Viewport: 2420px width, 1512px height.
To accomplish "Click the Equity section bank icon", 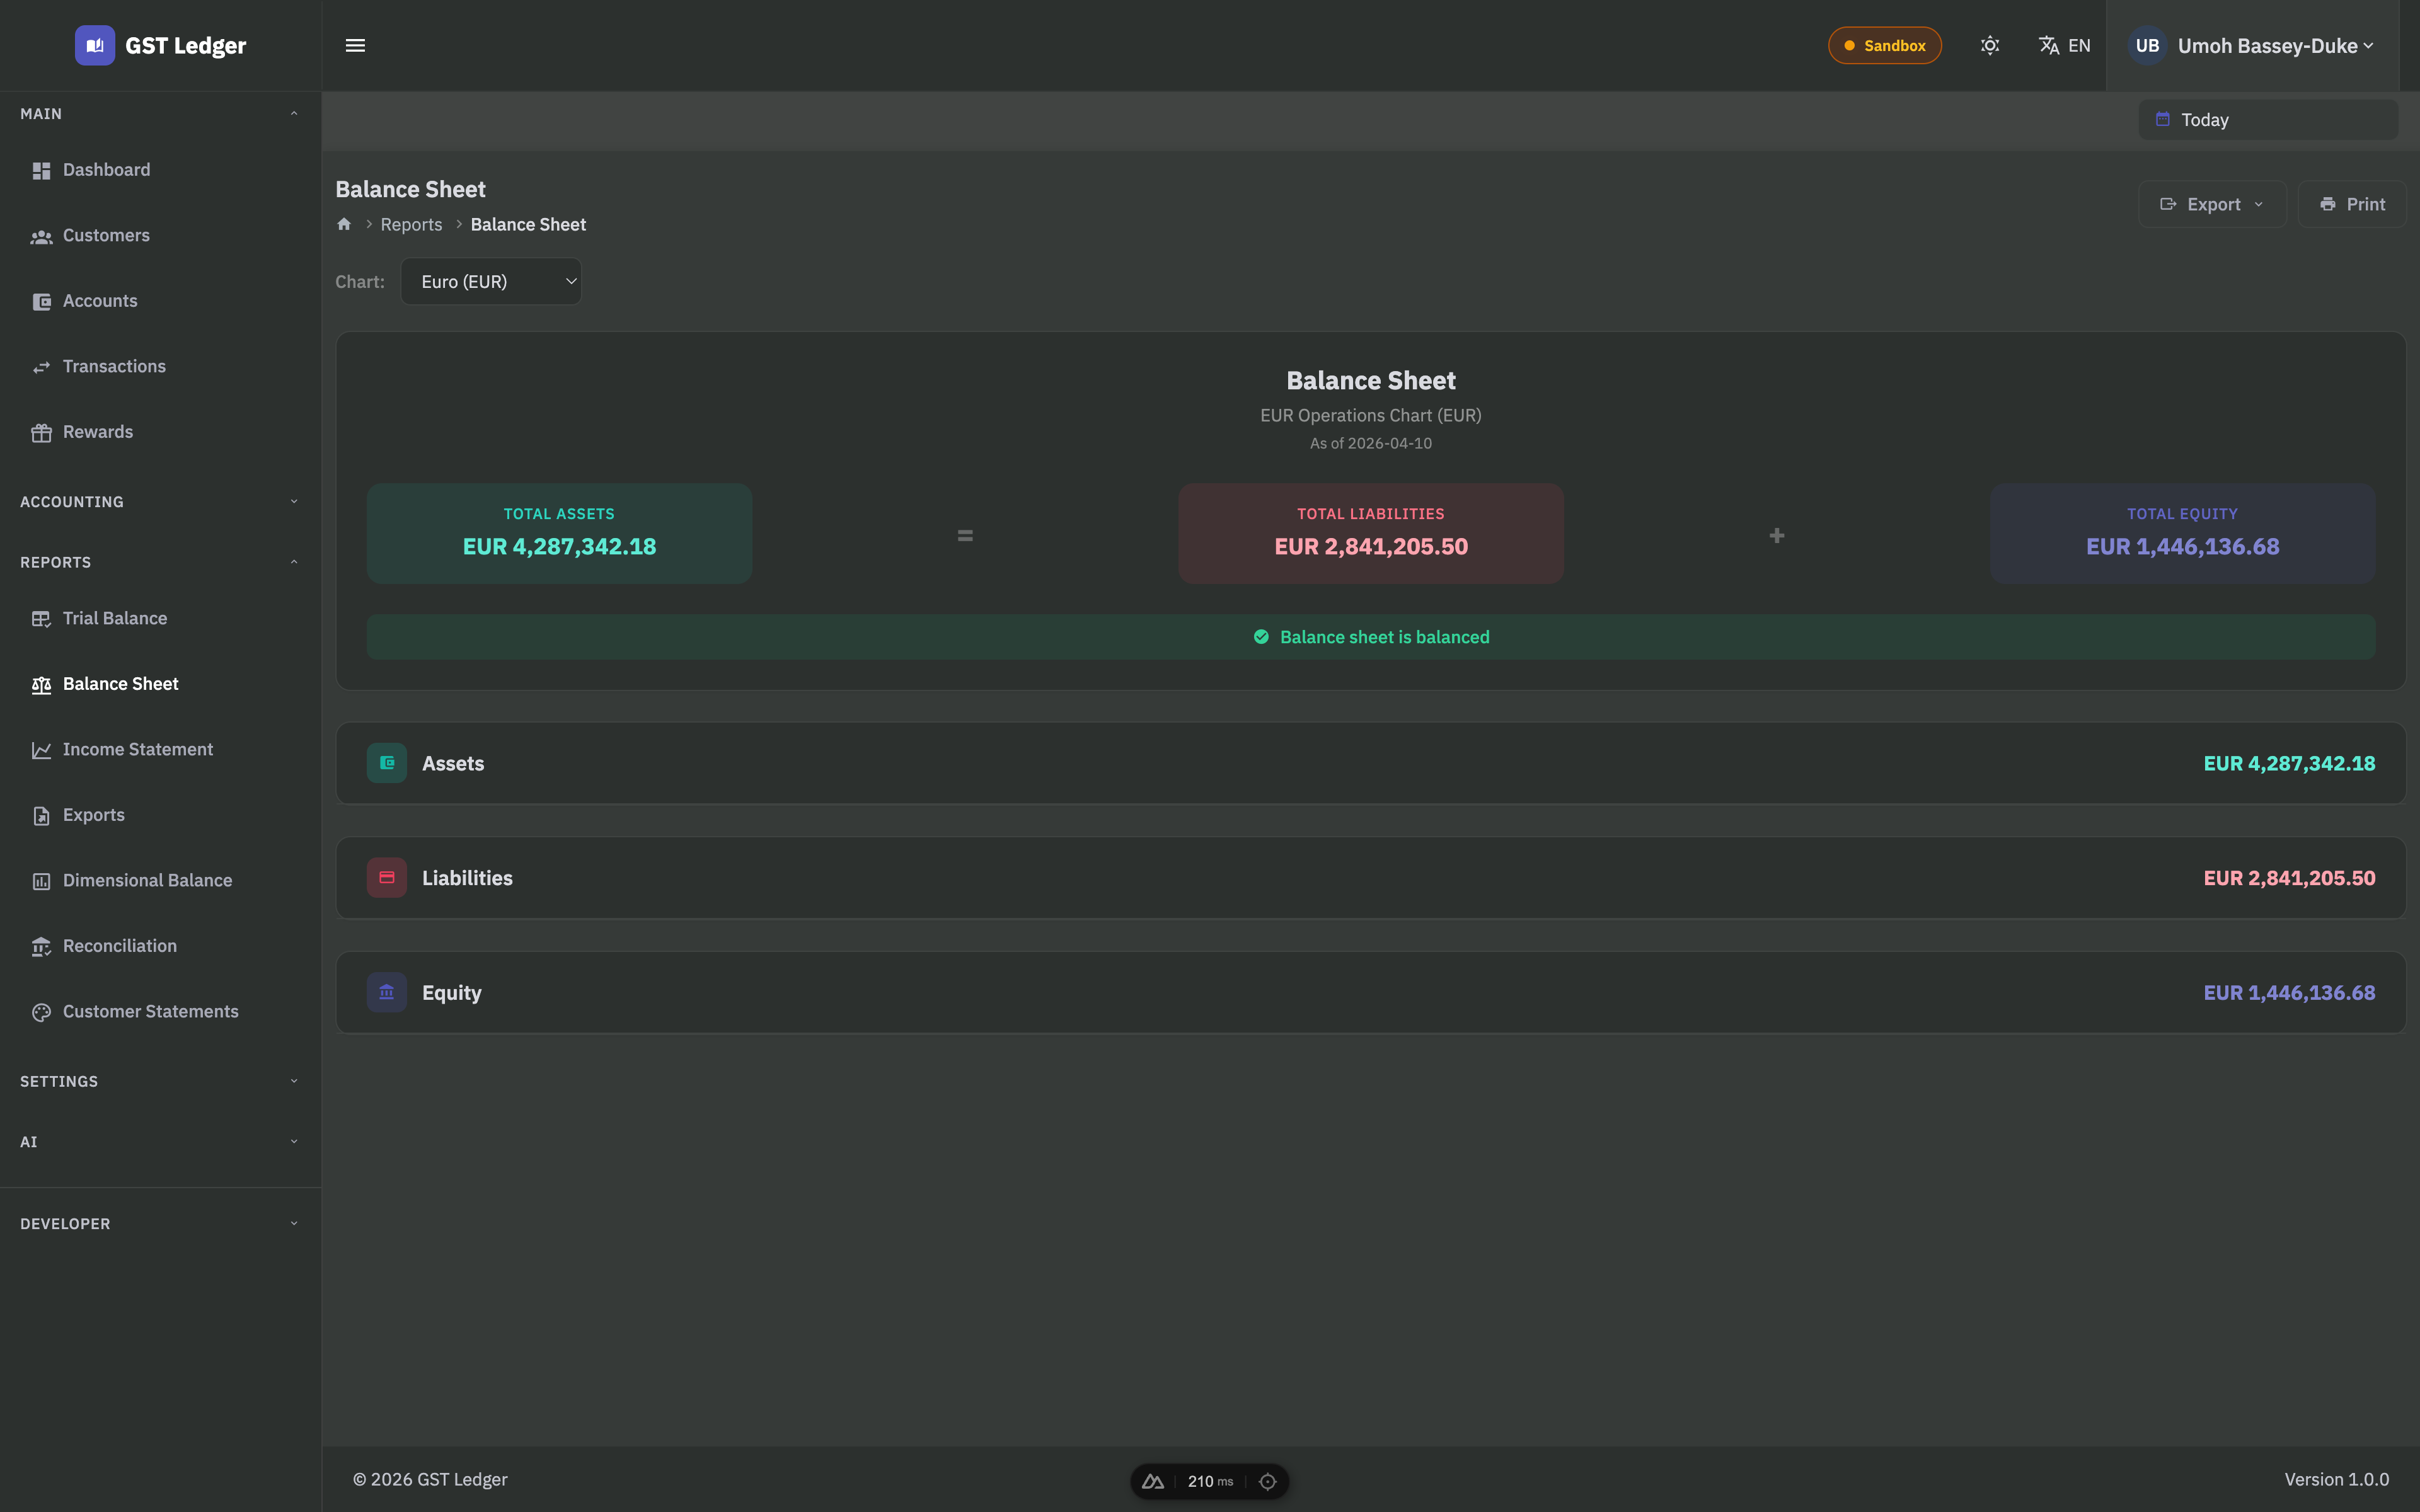I will (x=387, y=992).
